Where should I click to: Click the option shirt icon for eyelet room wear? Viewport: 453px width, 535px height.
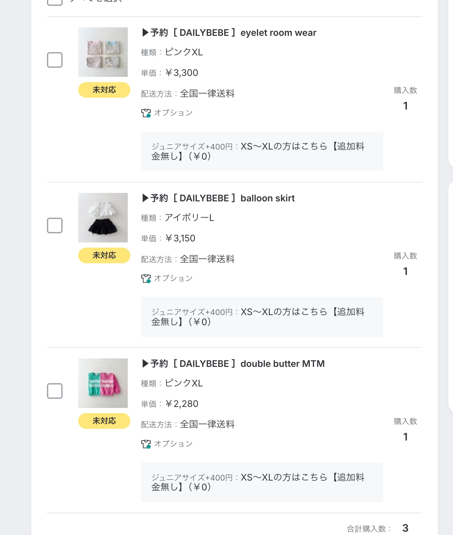[x=146, y=113]
